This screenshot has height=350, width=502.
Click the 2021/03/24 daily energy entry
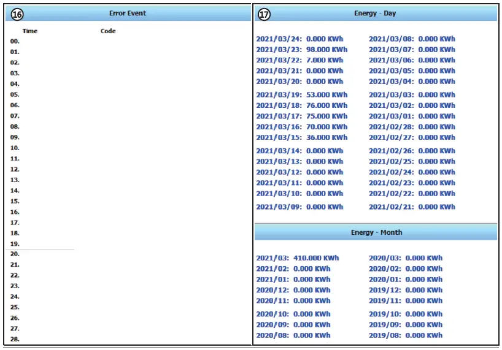299,39
